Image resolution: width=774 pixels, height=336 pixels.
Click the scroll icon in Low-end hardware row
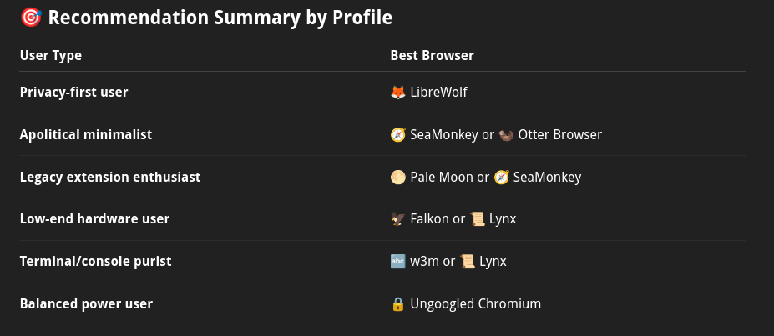click(x=478, y=218)
